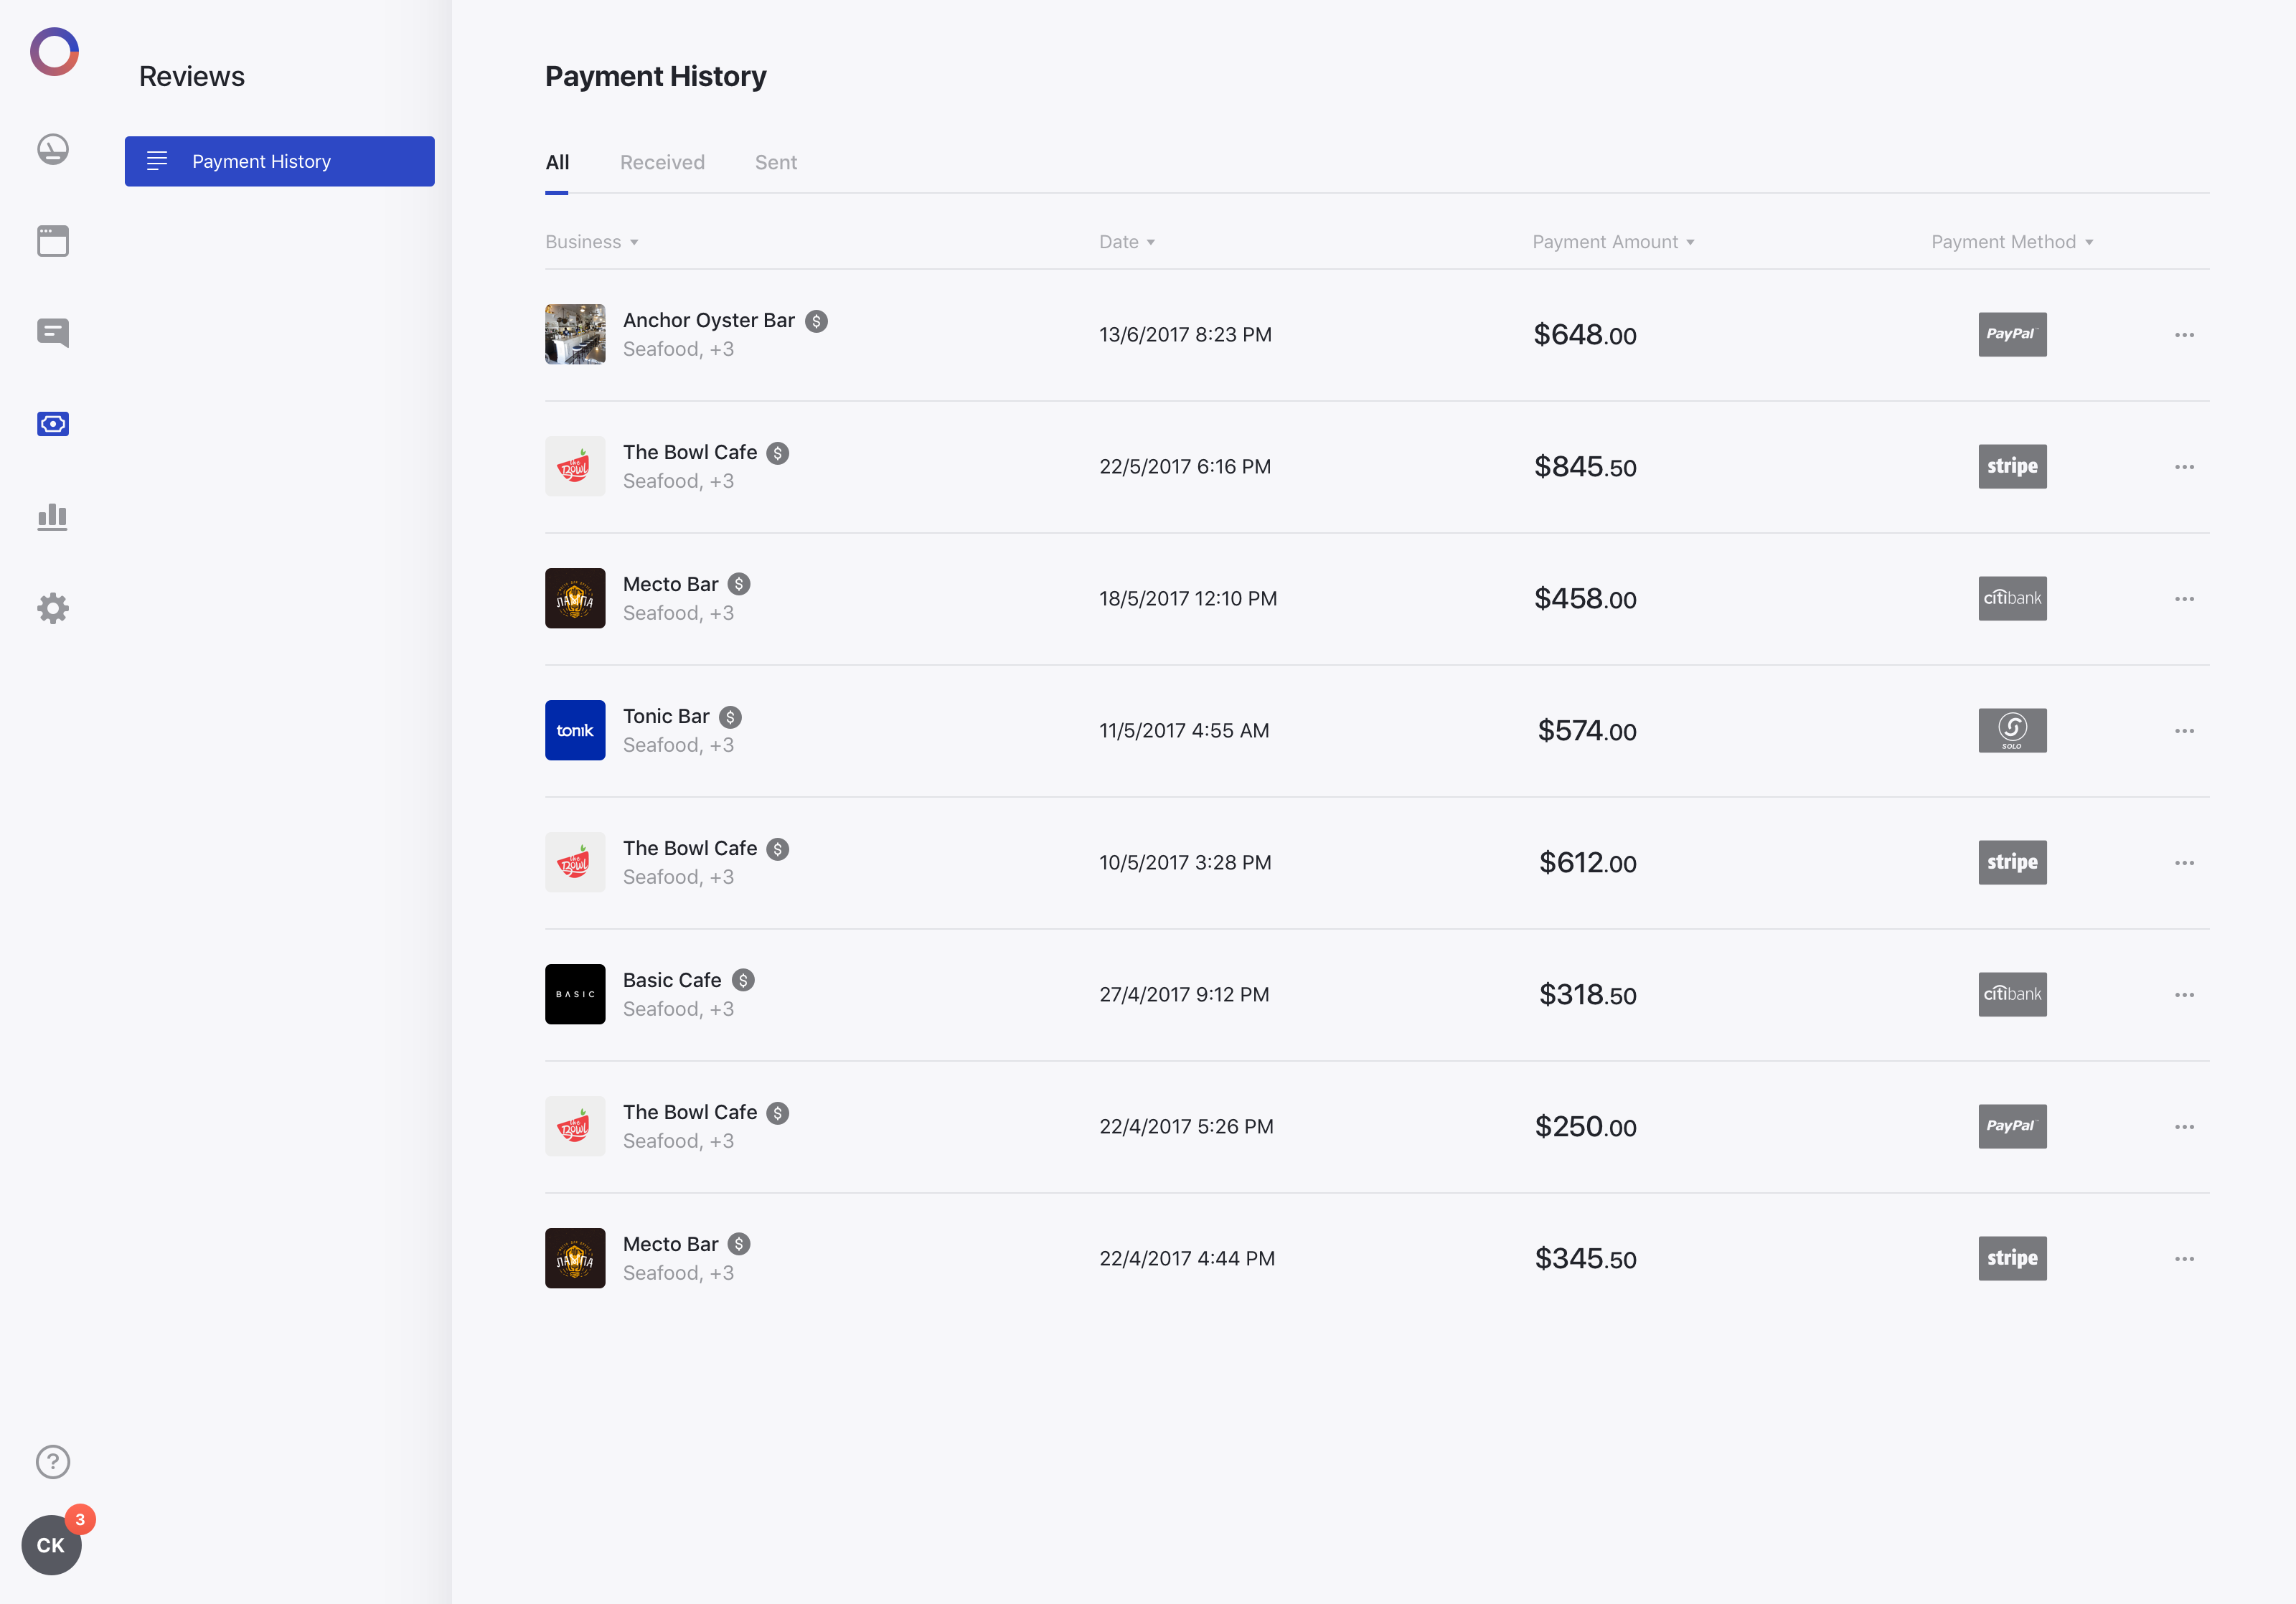Open settings via the gear icon
2296x1604 pixels.
(x=52, y=608)
